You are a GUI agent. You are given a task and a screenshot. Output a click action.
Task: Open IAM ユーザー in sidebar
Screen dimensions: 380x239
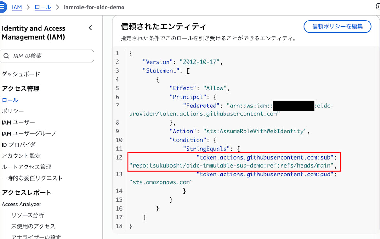[x=18, y=122]
